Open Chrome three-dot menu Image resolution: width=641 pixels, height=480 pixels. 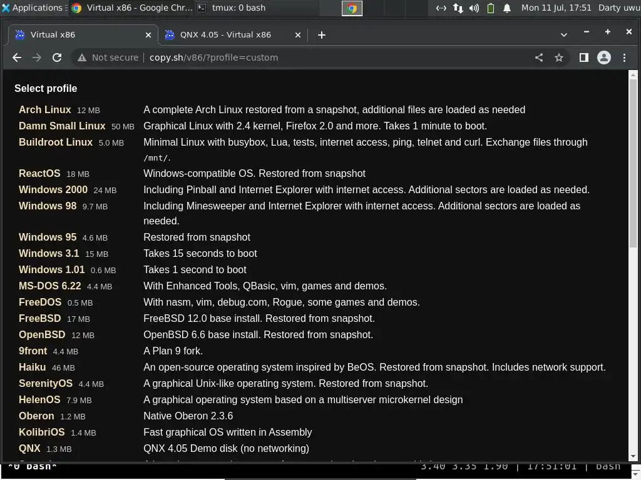pos(624,57)
